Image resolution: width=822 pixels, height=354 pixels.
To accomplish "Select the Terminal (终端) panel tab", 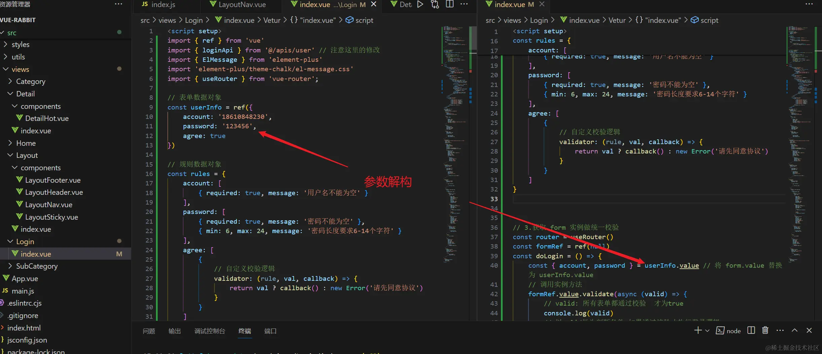I will pos(245,331).
